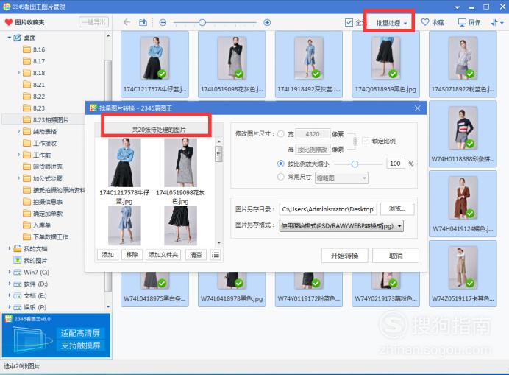This screenshot has height=375, width=509.
Task: Toggle the 全选 select-all checkbox
Action: [x=349, y=22]
